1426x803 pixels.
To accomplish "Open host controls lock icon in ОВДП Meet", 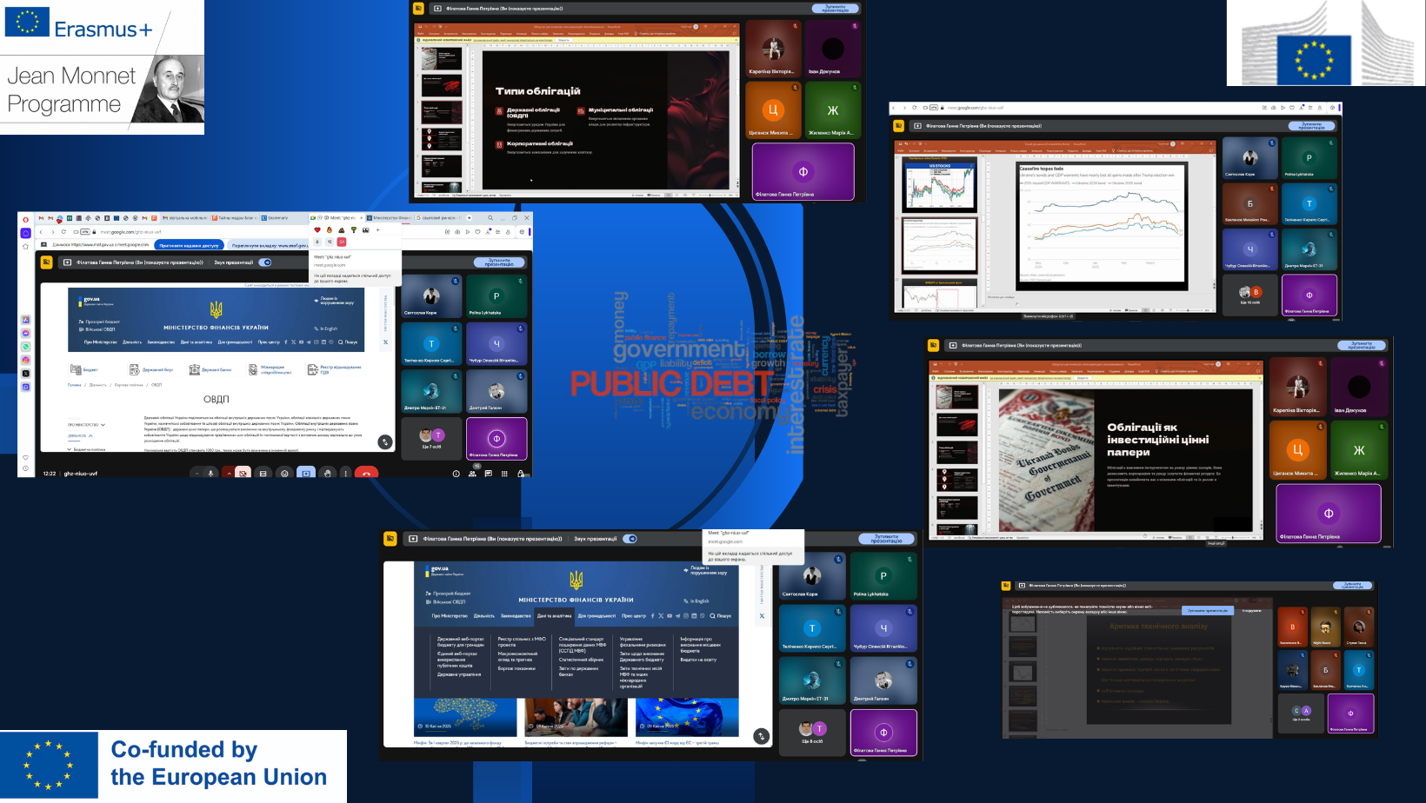I will [520, 474].
